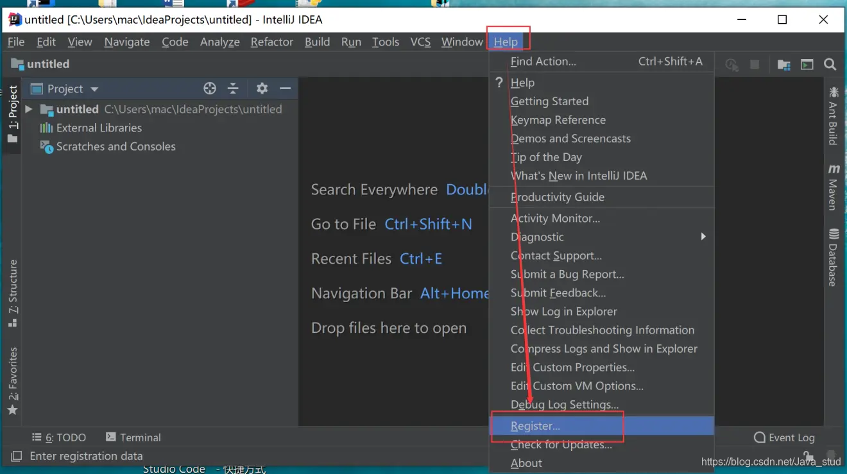Image resolution: width=847 pixels, height=474 pixels.
Task: Click the Stop square icon in toolbar
Action: [x=755, y=64]
